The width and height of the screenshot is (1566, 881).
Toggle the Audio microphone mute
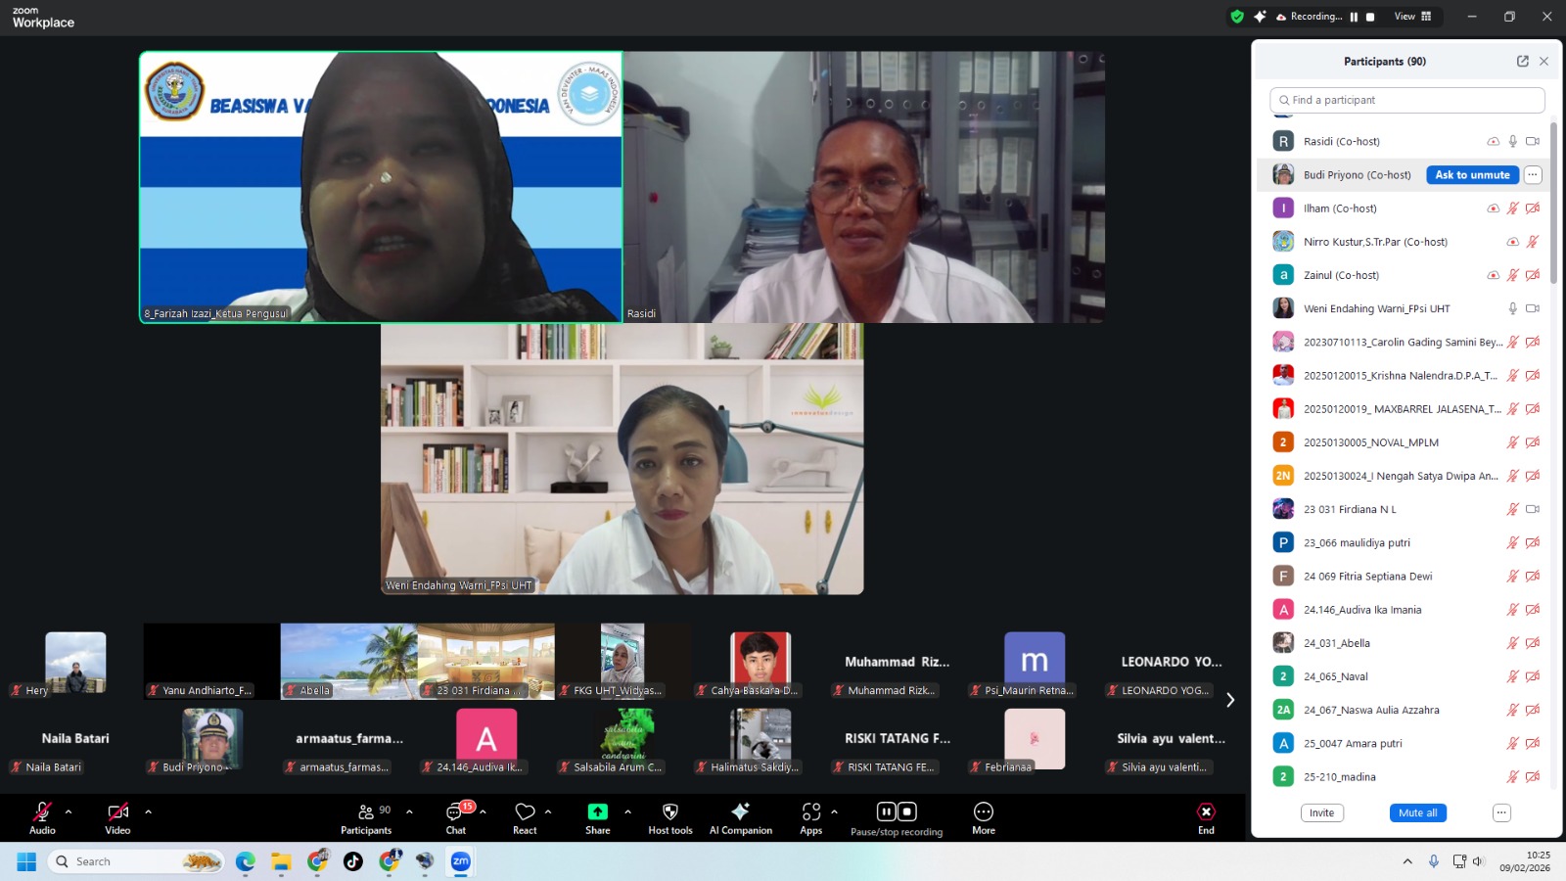click(42, 812)
